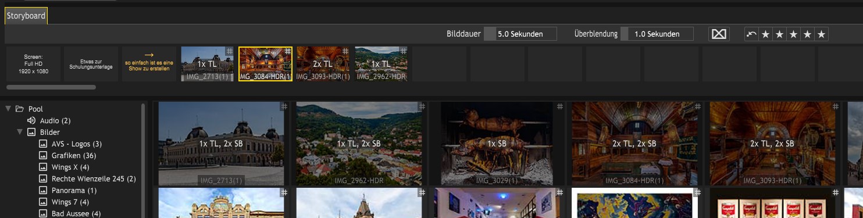This screenshot has height=218, width=863.
Task: Click Bilddauer field grey slider handle
Action: tap(490, 34)
